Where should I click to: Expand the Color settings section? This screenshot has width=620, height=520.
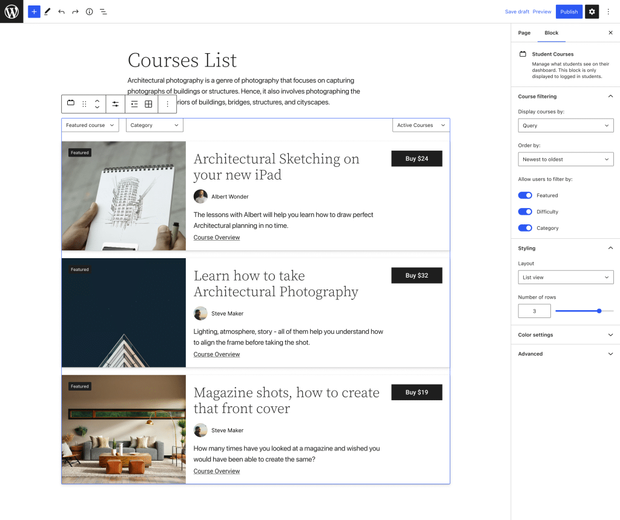tap(566, 335)
